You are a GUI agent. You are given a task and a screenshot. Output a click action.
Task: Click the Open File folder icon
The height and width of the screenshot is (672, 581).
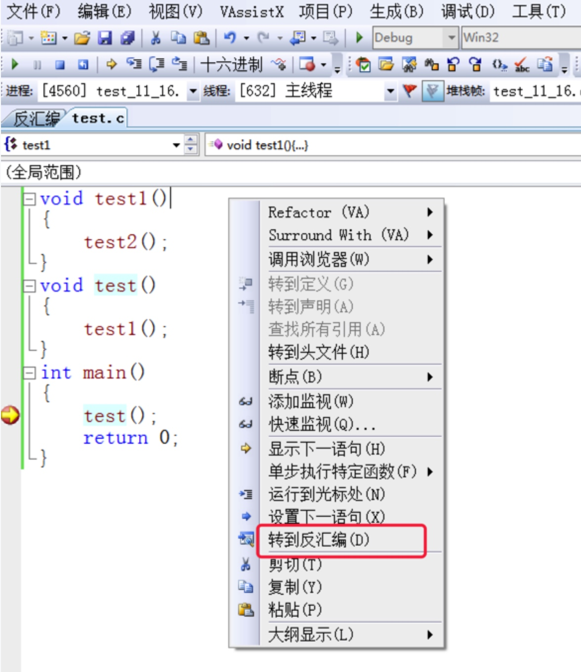pyautogui.click(x=82, y=38)
